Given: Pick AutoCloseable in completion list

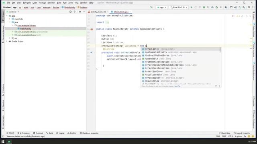Looking at the screenshot, I should (180, 75).
